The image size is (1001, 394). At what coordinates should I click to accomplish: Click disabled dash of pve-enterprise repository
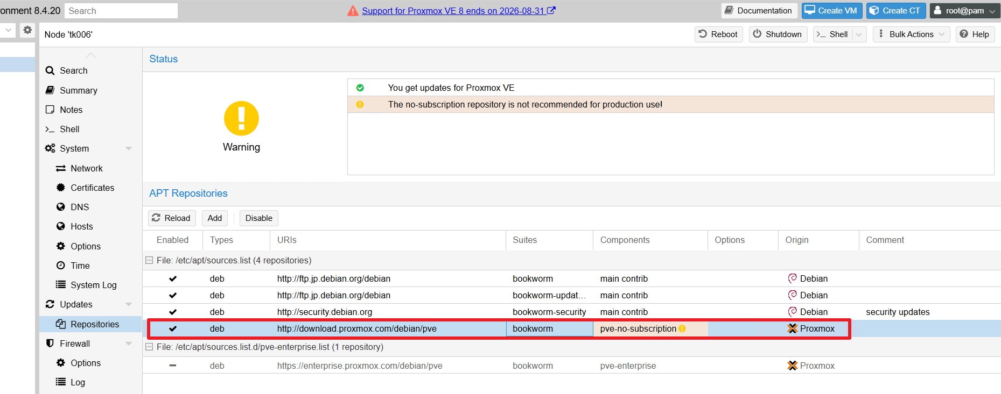pyautogui.click(x=173, y=366)
